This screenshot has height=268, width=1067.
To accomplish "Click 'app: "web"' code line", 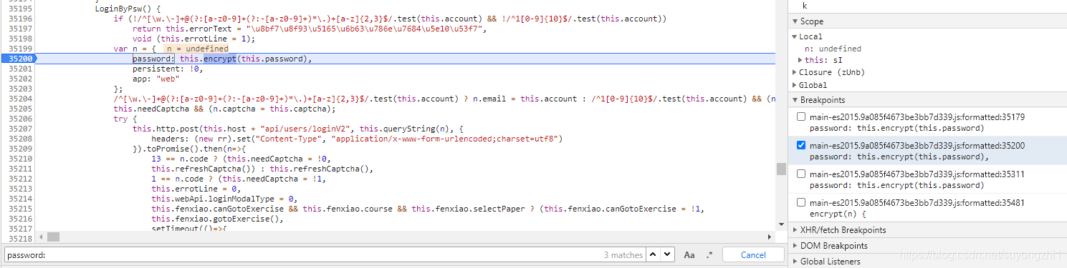I will (x=156, y=79).
